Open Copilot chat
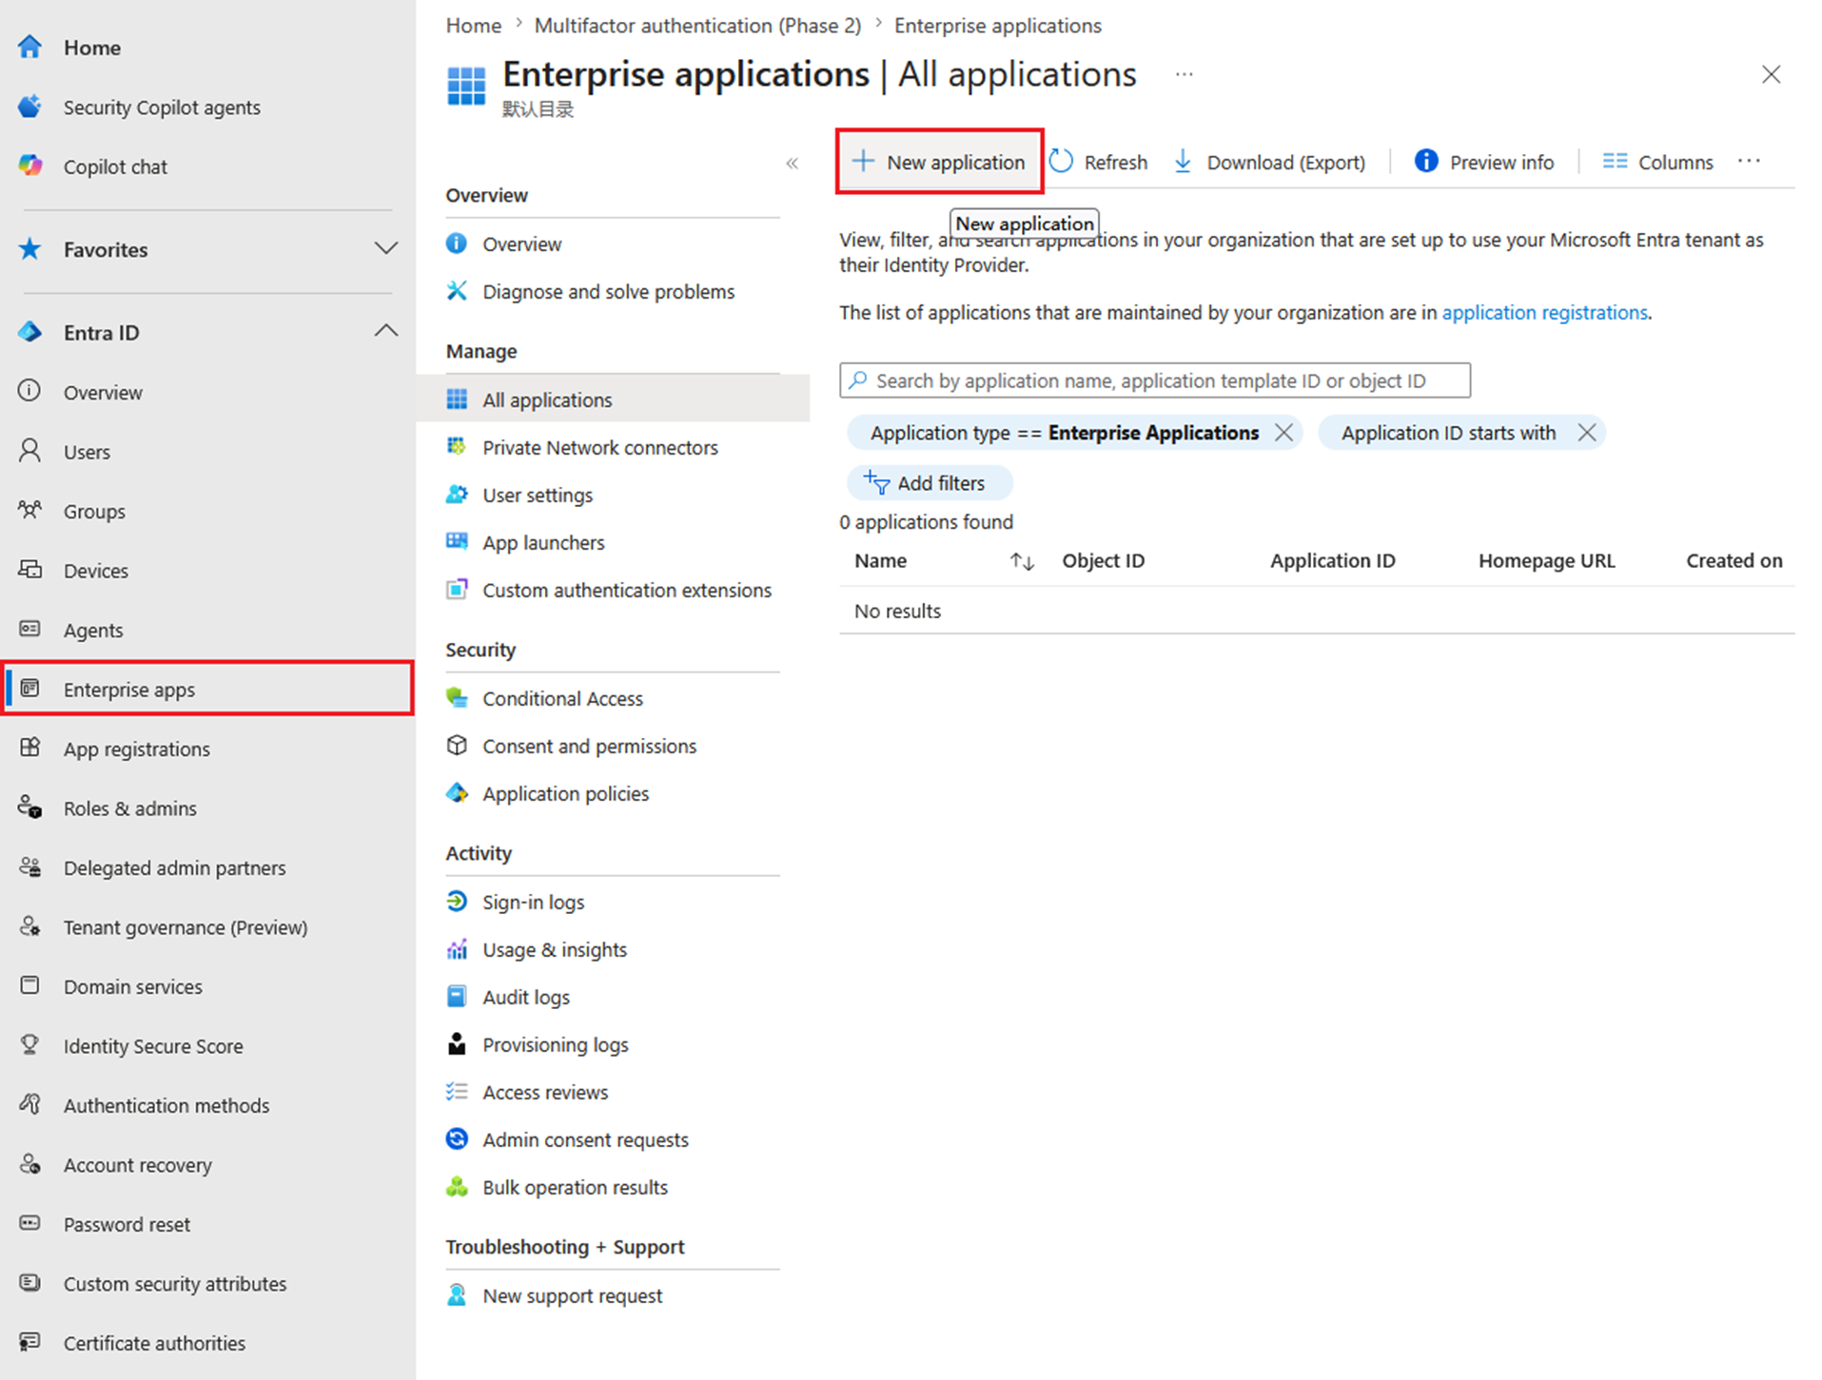1822x1380 pixels. [115, 166]
